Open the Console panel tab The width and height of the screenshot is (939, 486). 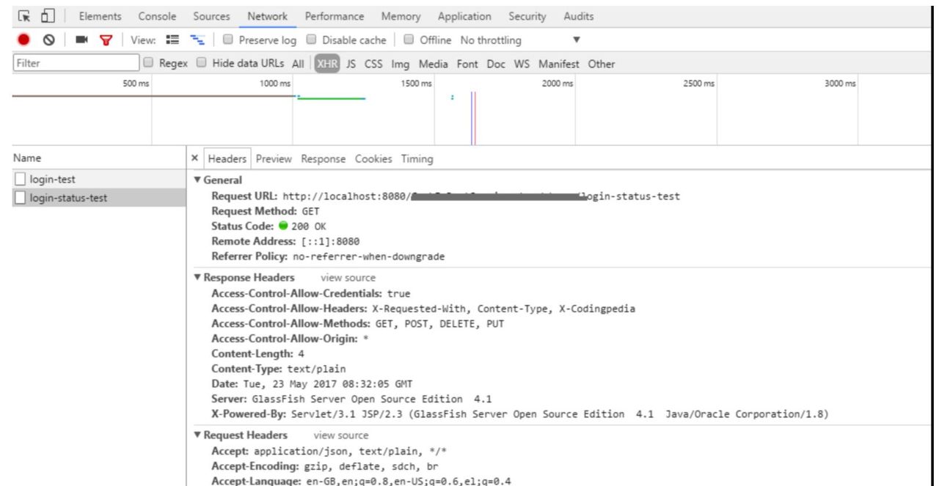tap(157, 16)
